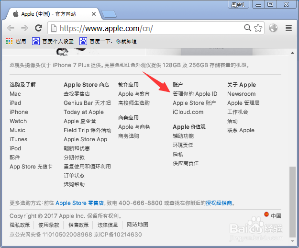Open the 百度个人设置 bookmark
This screenshot has width=299, height=248.
pyautogui.click(x=53, y=41)
